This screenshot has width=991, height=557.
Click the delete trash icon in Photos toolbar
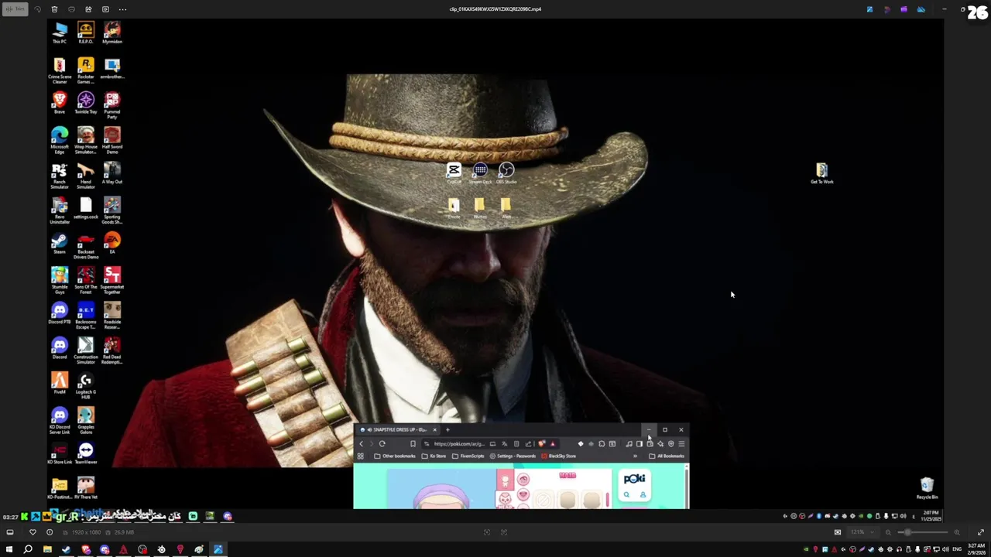54,9
